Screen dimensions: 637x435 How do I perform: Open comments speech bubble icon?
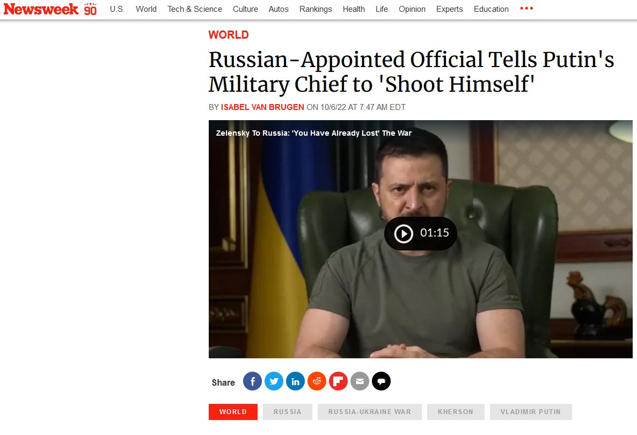381,381
